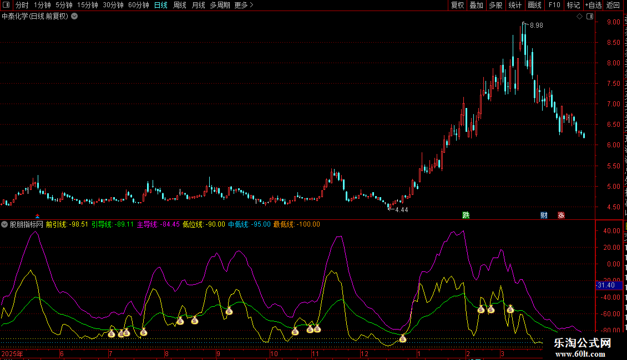Screen dimensions: 627x360
Task: Select the 1分钟 period tab
Action: click(x=42, y=5)
